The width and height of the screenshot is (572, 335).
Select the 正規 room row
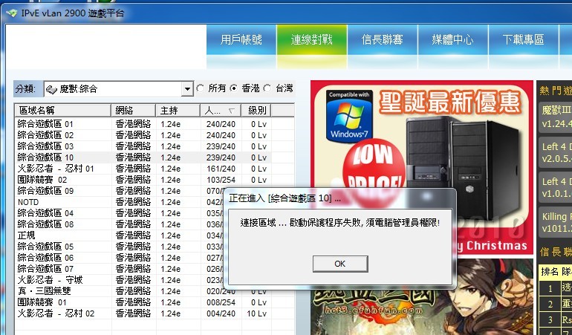point(119,235)
